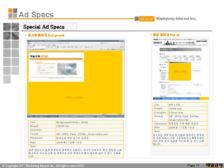Click "Size" label in Pop-up specs table
Viewport: 224px width, 168px height.
click(156, 105)
